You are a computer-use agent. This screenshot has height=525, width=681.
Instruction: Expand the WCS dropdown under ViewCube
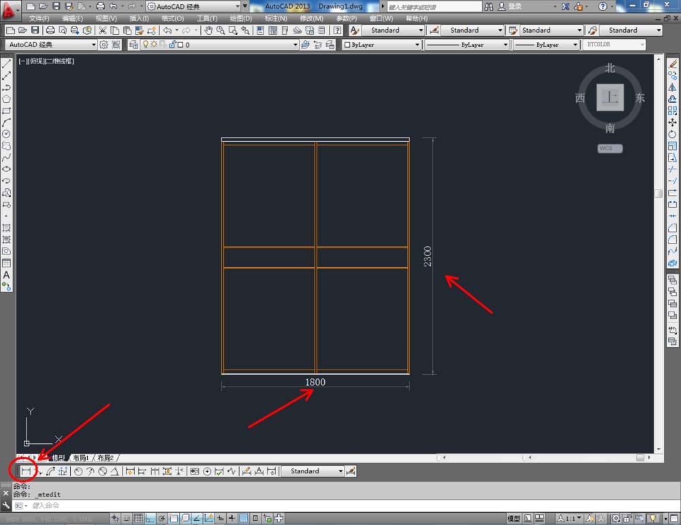(x=609, y=149)
